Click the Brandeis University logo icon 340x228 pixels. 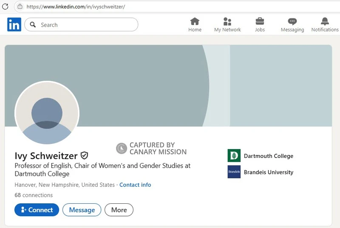tap(234, 172)
